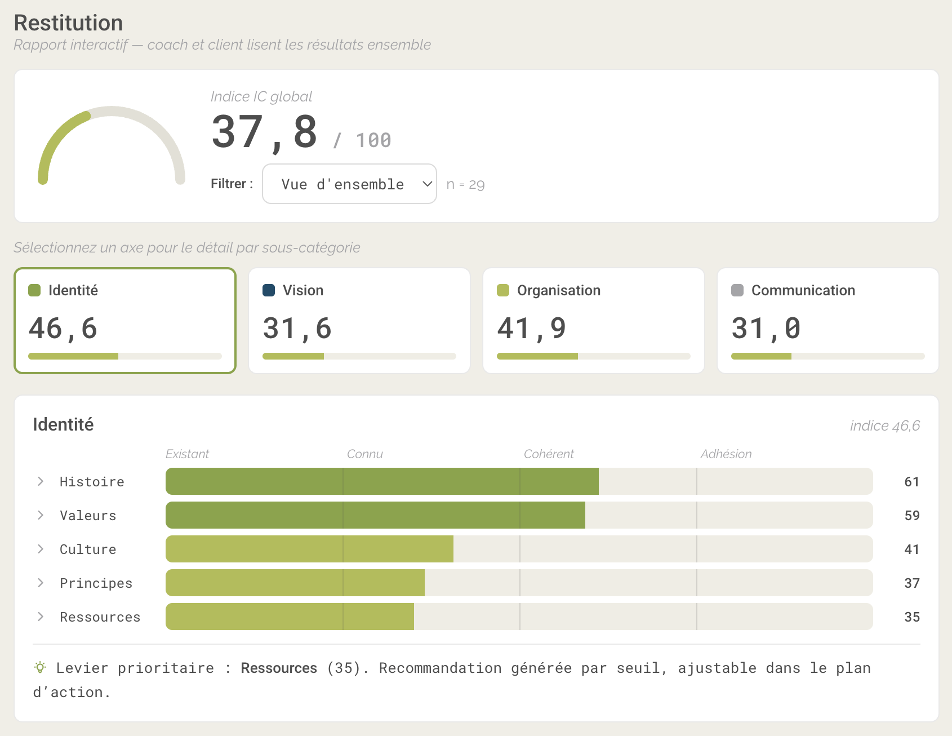The height and width of the screenshot is (736, 952).
Task: Click the Organisation card progress bar
Action: tap(594, 356)
